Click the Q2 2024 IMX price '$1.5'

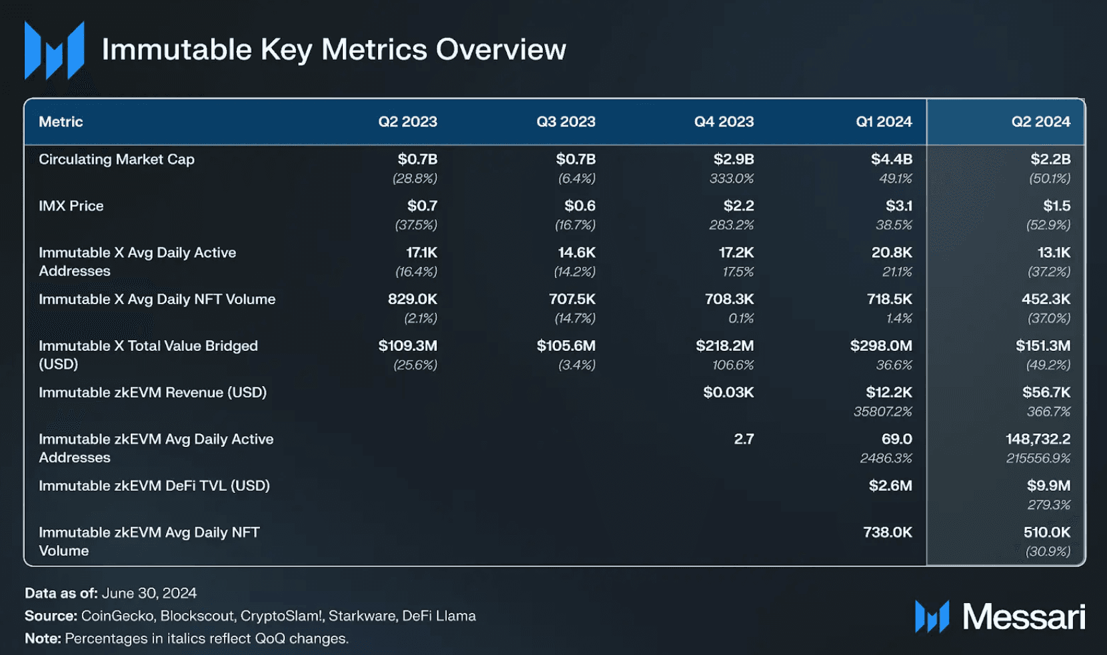pos(1057,205)
